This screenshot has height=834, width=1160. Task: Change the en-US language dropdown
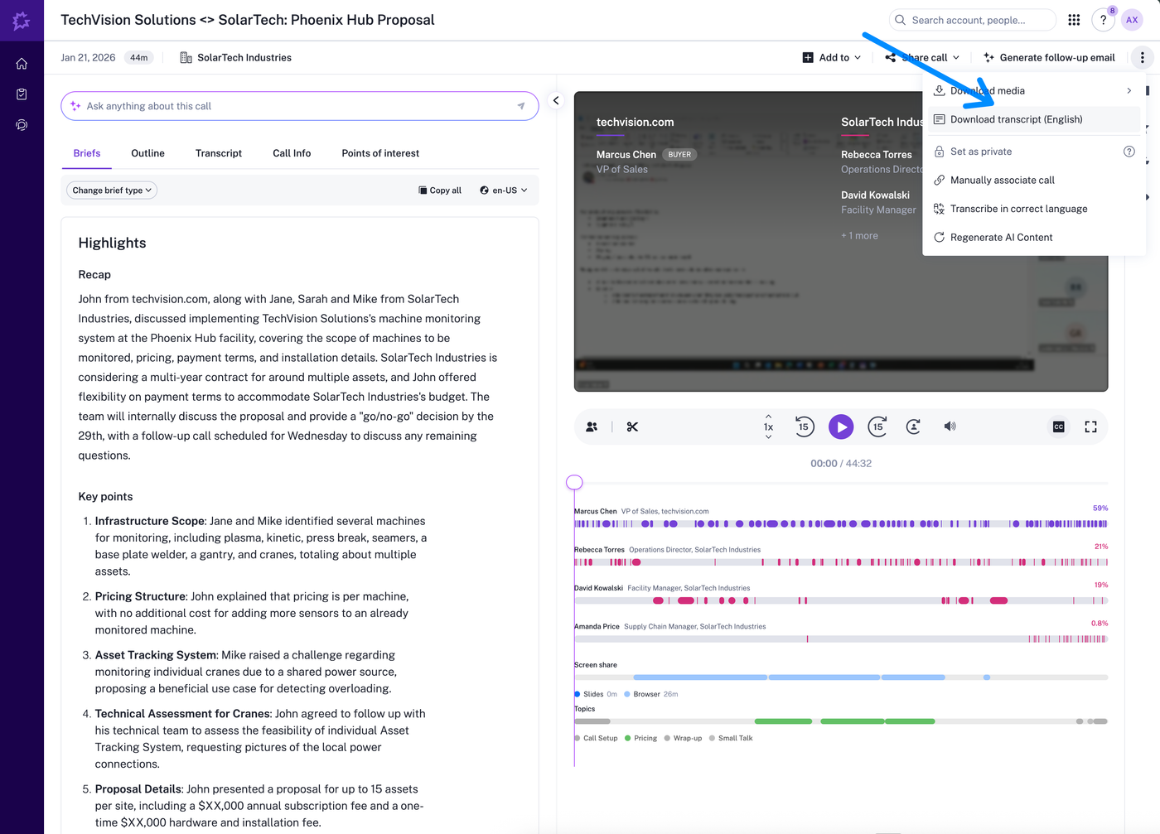(x=503, y=190)
